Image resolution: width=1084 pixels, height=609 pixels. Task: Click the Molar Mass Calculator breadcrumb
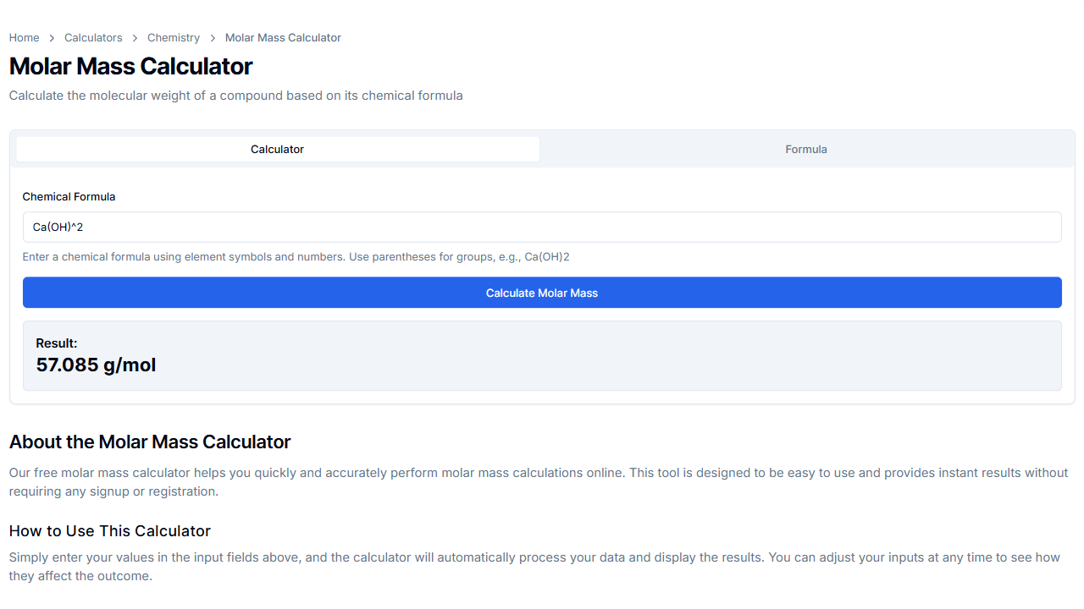[x=283, y=38]
